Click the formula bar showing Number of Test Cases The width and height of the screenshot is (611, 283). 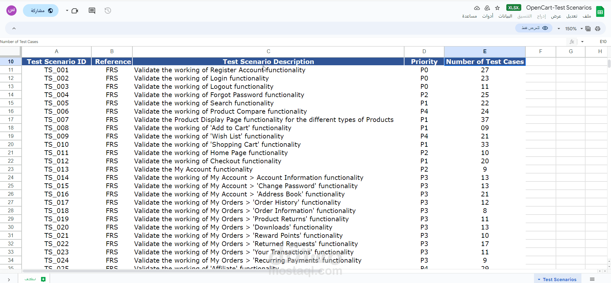tap(283, 42)
